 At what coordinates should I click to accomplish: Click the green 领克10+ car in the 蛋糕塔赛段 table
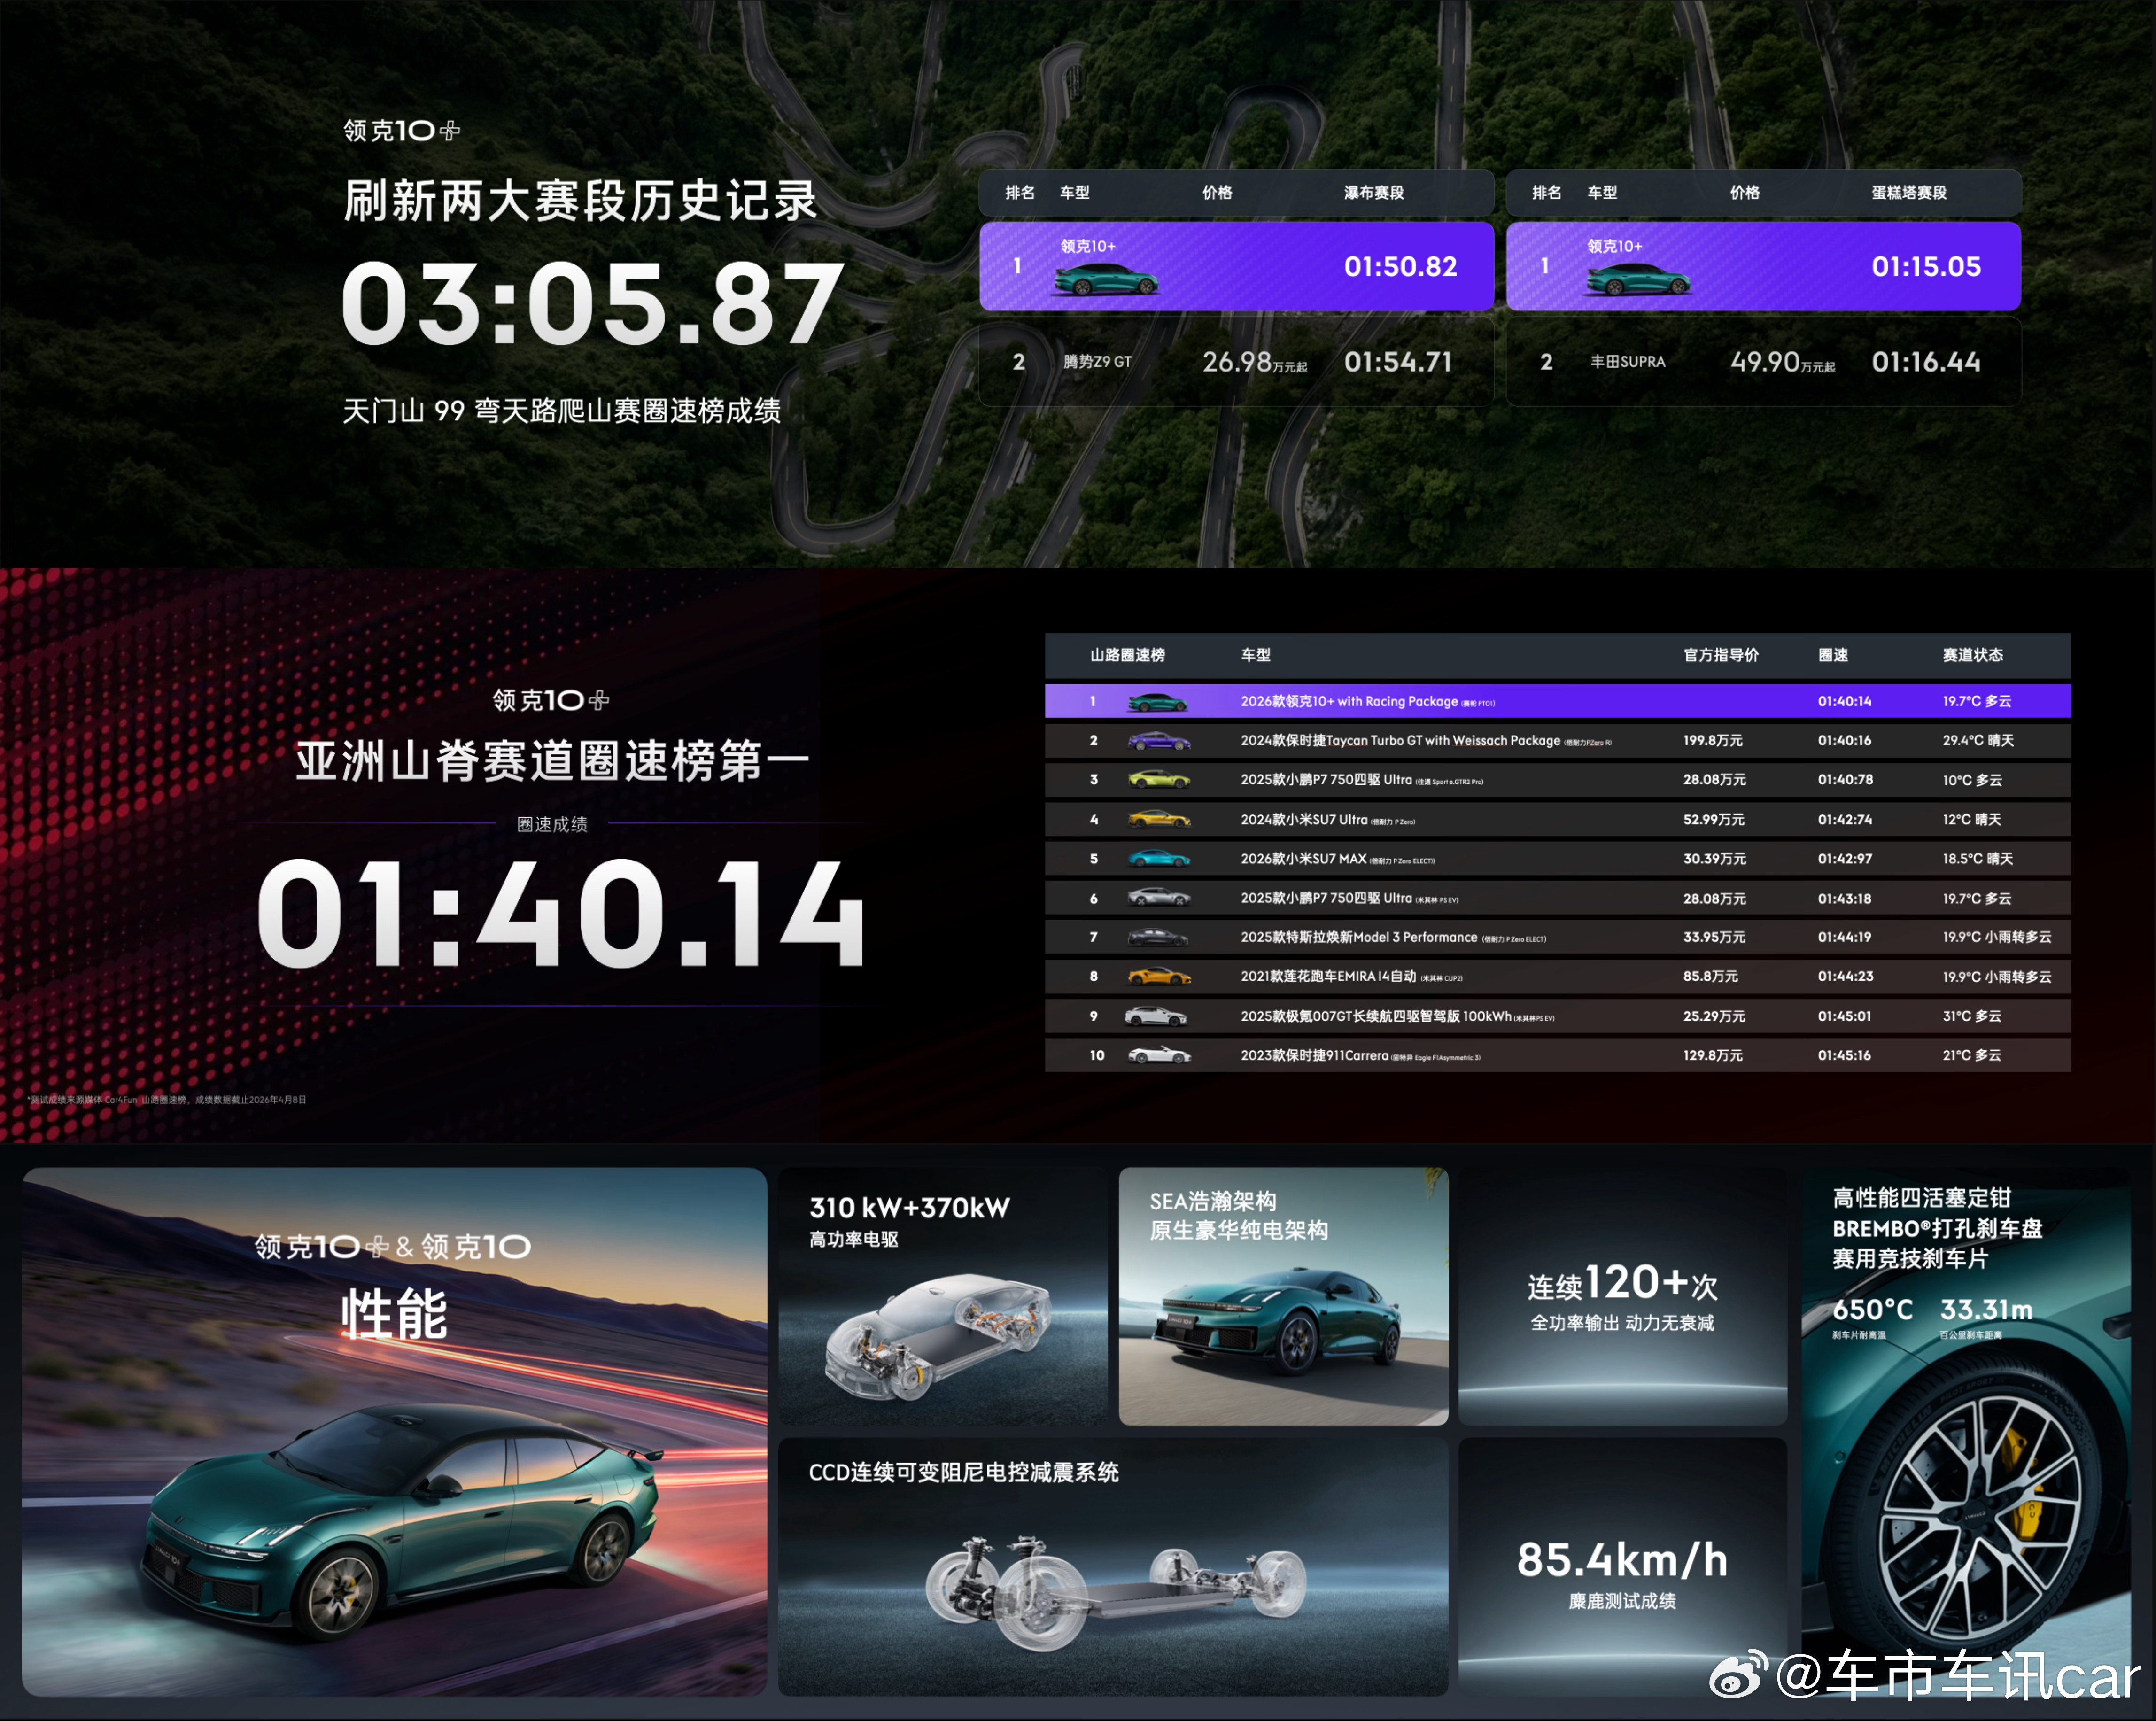1638,279
